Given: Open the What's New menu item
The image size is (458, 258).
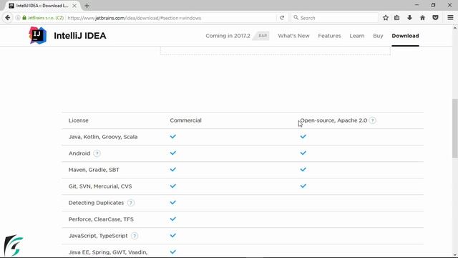Looking at the screenshot, I should click(x=293, y=36).
